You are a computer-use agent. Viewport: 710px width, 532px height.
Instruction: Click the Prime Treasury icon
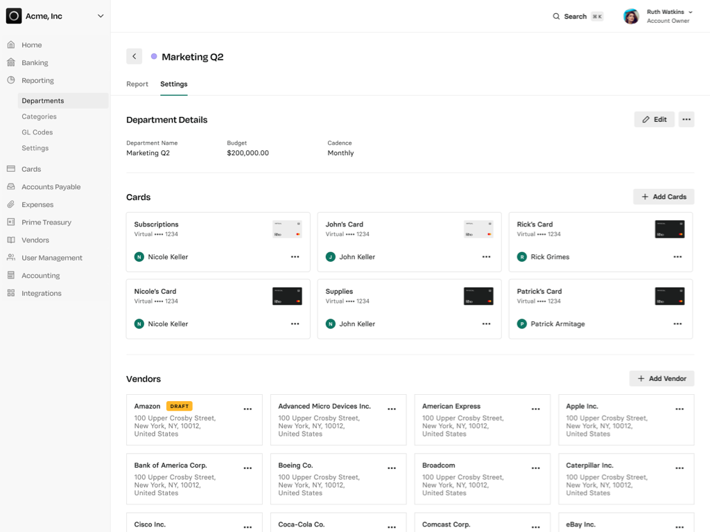(11, 222)
